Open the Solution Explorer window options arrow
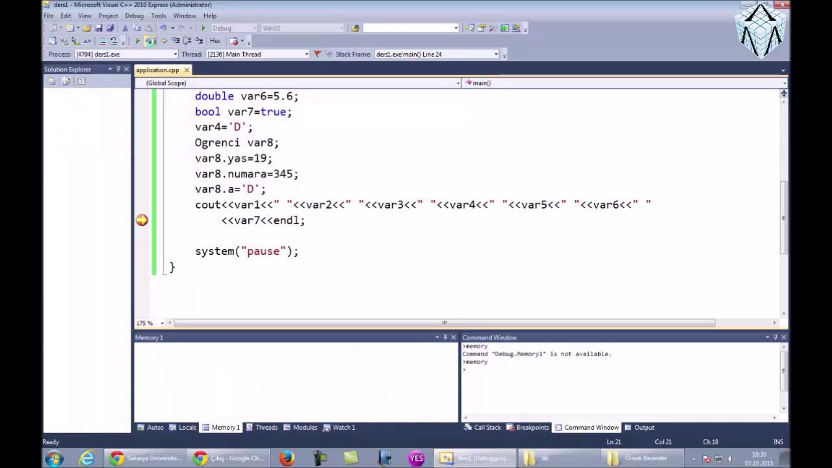 (x=110, y=69)
